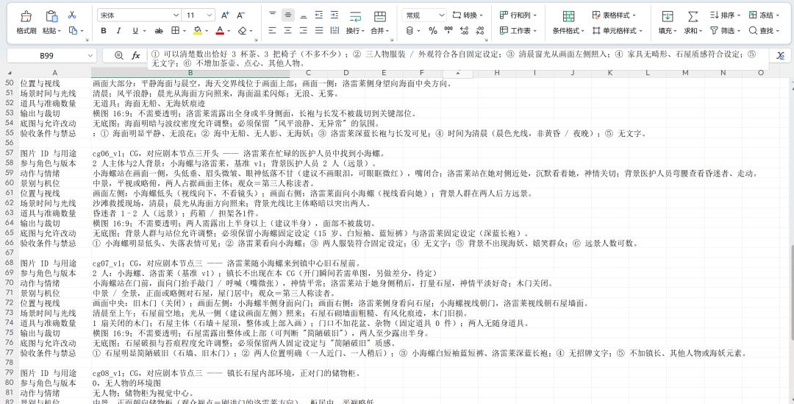Select column A header
794x404 pixels.
pyautogui.click(x=54, y=73)
